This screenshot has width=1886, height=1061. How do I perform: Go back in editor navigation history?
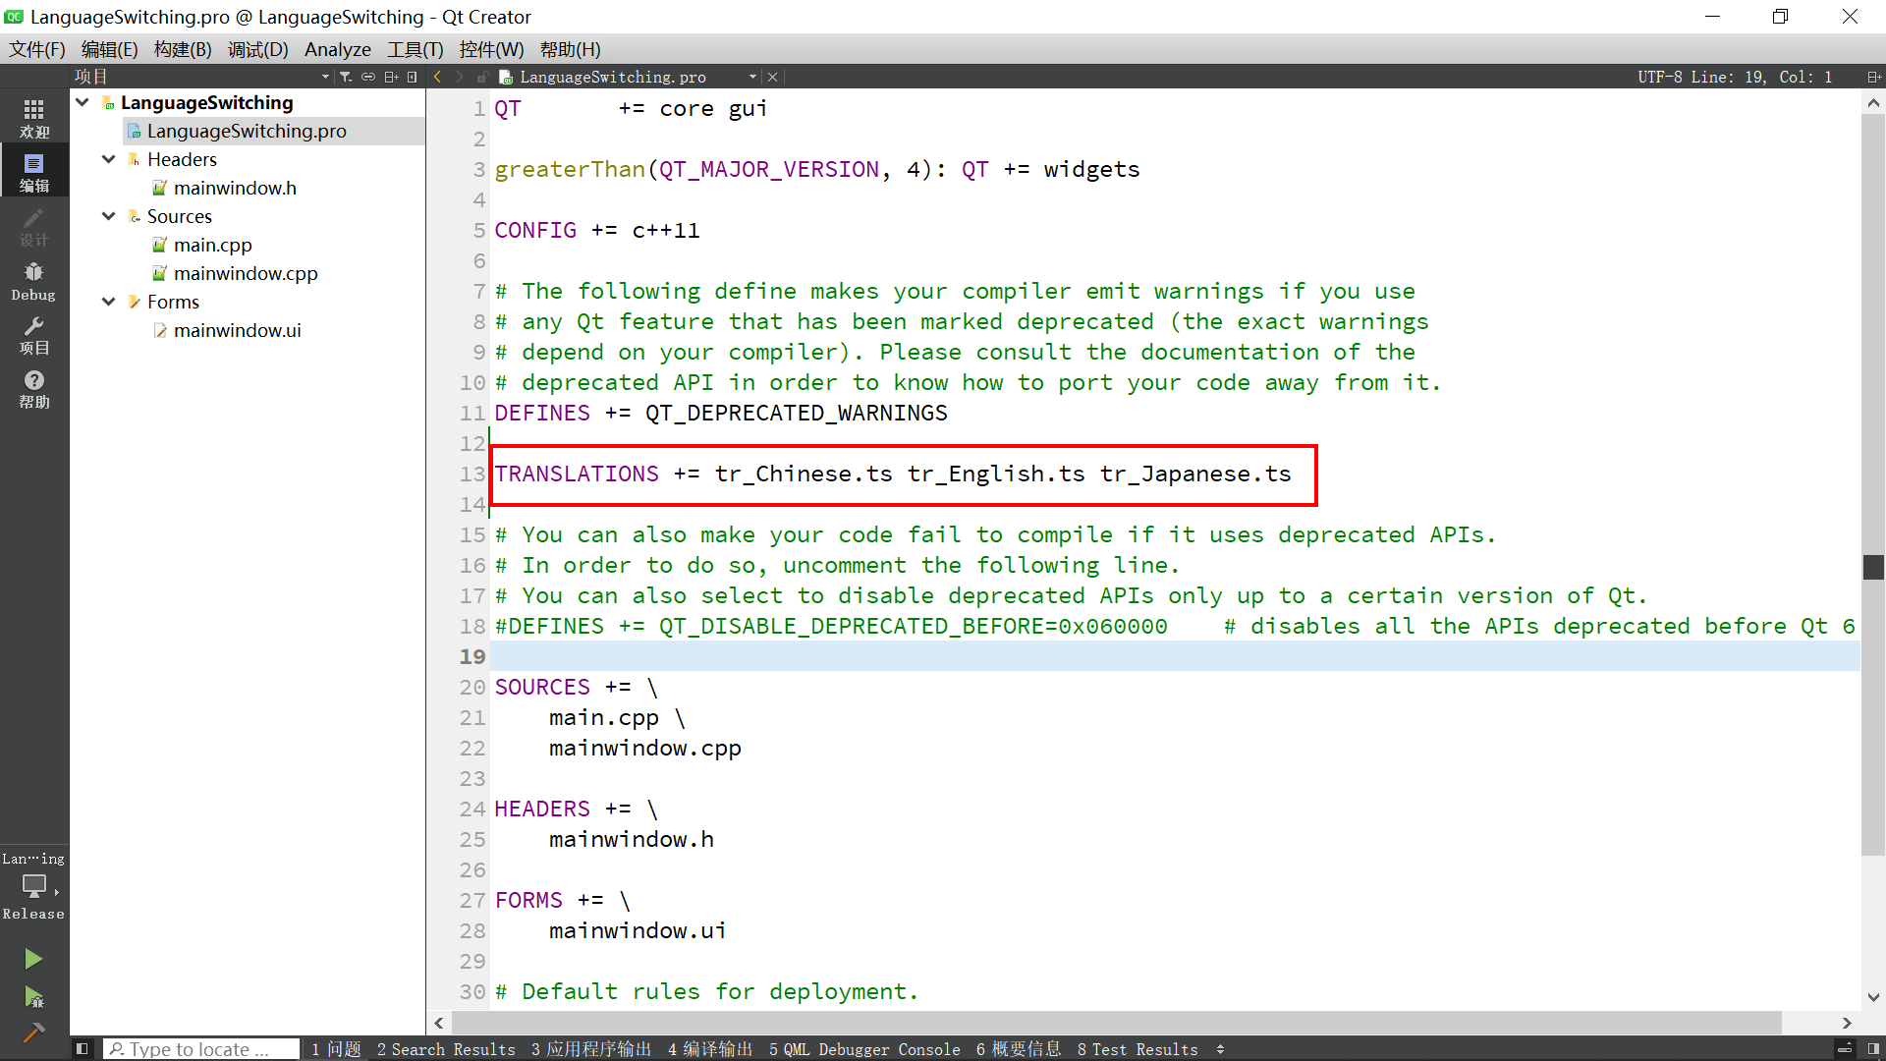438,77
